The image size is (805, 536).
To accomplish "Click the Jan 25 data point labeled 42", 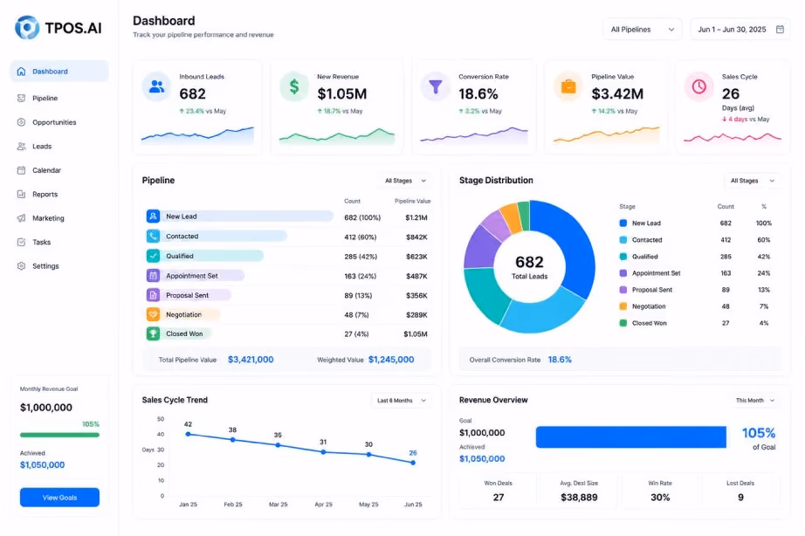I will coord(188,434).
